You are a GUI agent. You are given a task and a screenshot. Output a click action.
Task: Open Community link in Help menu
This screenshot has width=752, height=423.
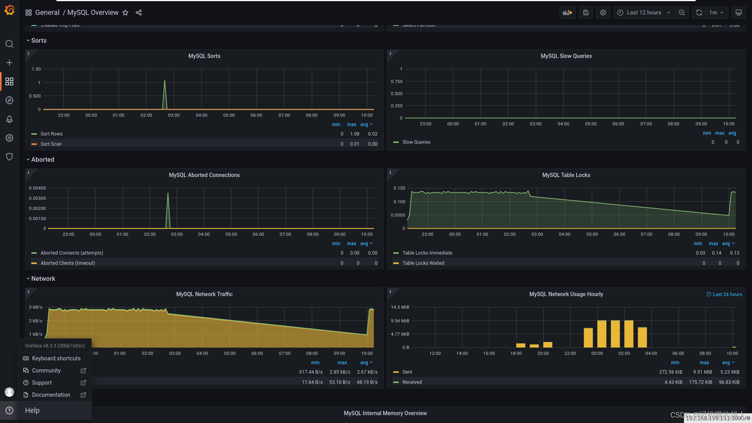pyautogui.click(x=55, y=371)
